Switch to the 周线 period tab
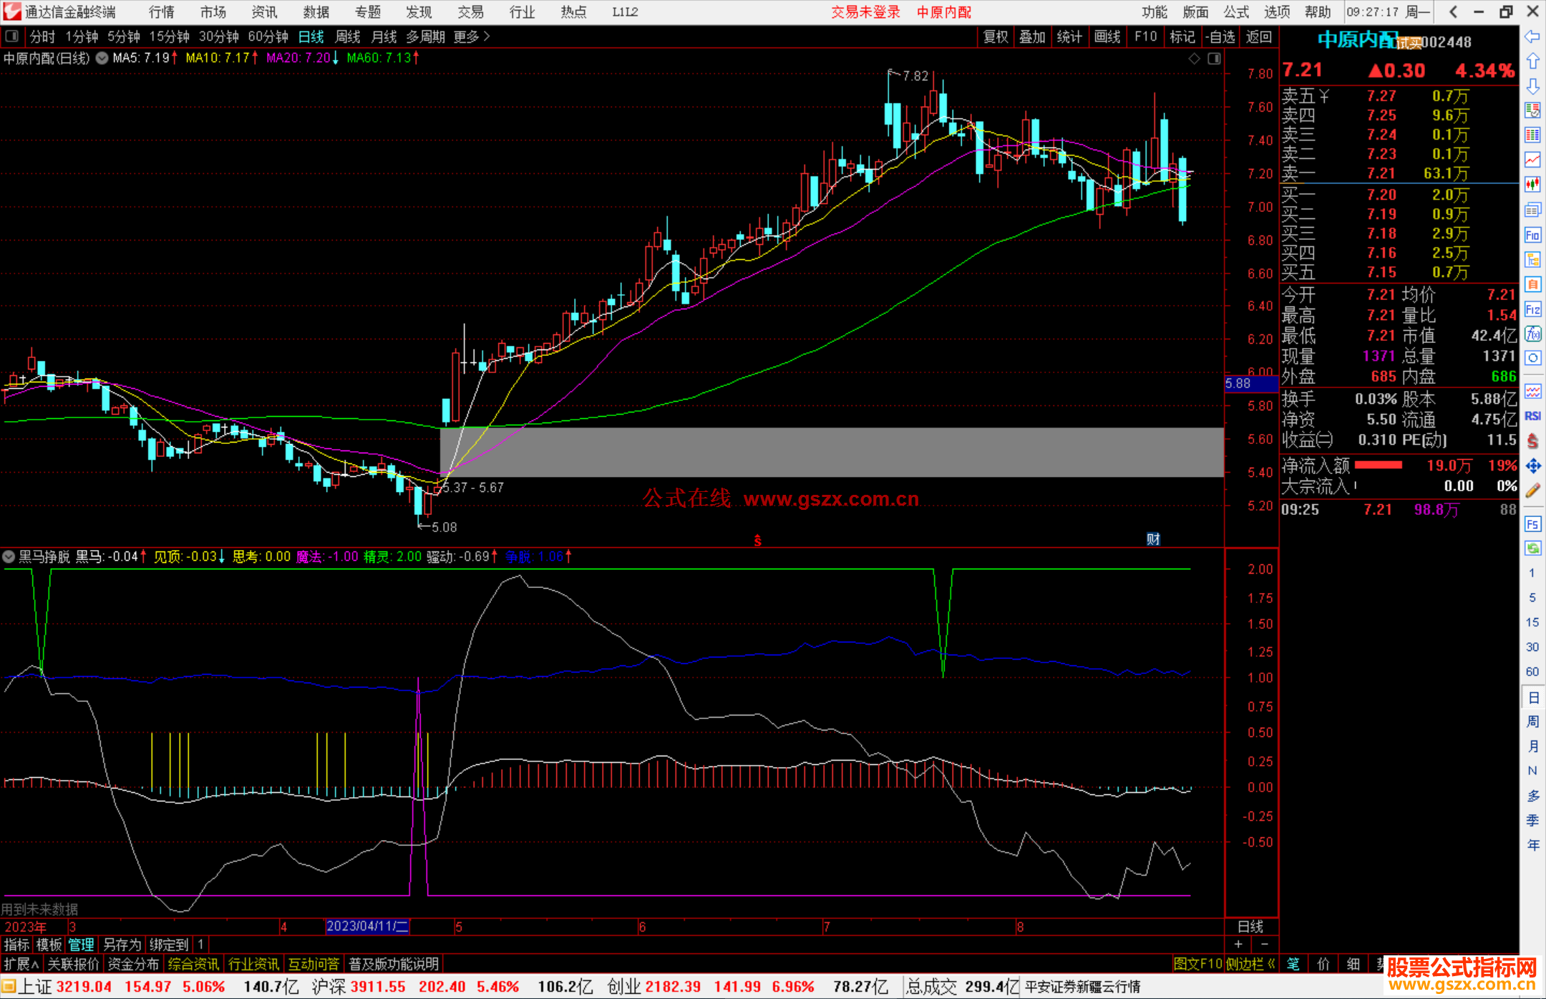This screenshot has width=1546, height=999. tap(348, 37)
